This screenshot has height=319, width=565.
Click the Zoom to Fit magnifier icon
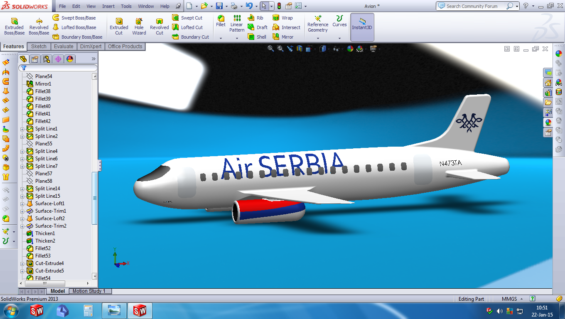coord(271,49)
